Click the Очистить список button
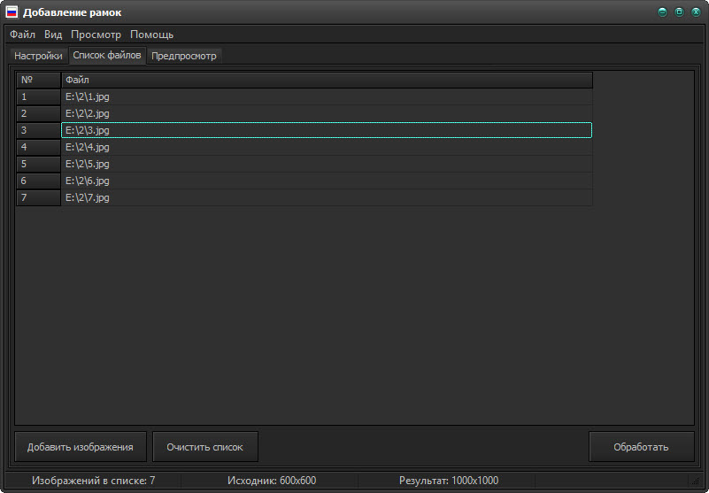 [x=205, y=447]
